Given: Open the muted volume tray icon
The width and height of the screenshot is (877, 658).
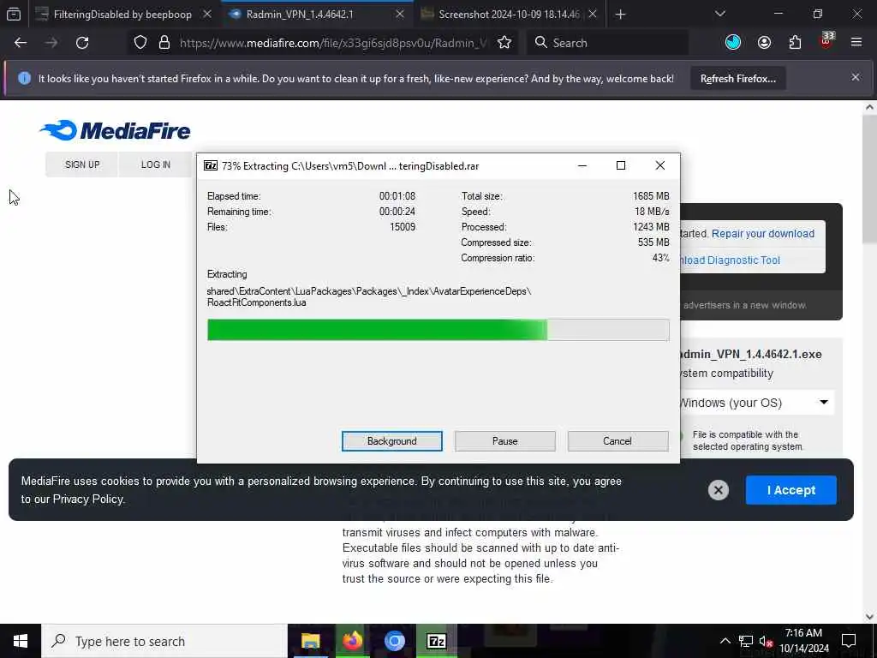Looking at the screenshot, I should pos(766,641).
